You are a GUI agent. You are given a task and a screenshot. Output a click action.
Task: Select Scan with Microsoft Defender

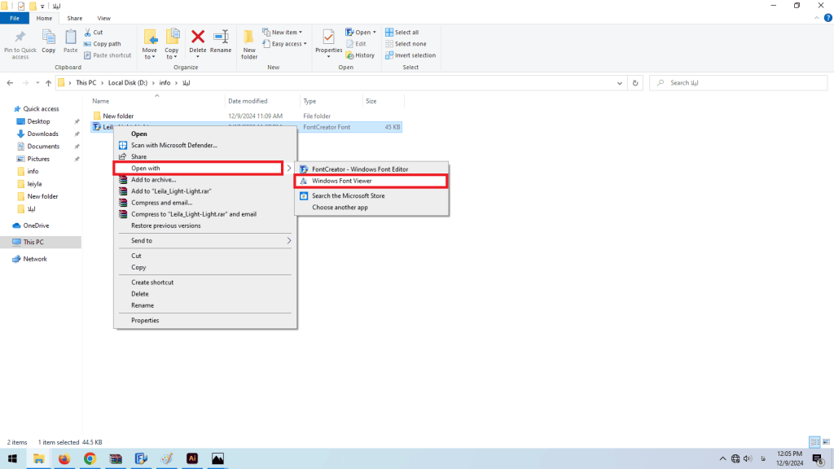pyautogui.click(x=173, y=145)
